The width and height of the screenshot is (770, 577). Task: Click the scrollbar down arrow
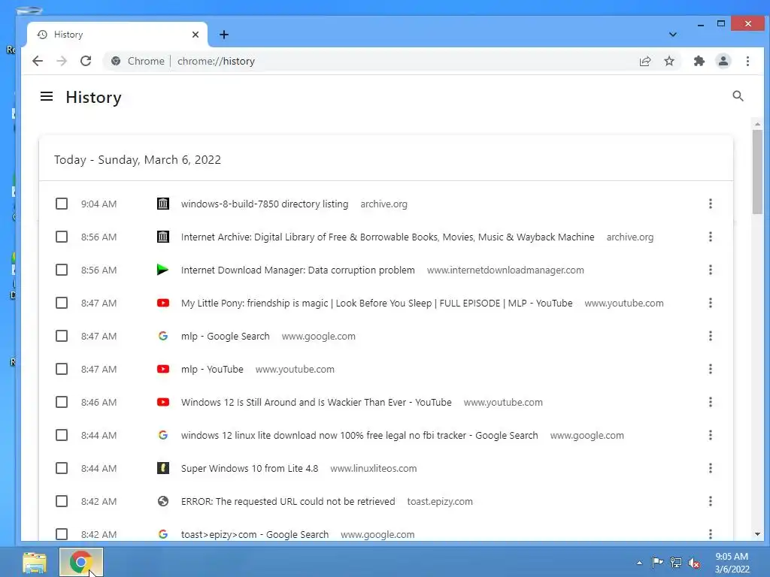click(x=757, y=534)
